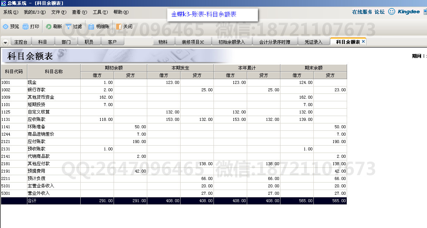Refresh the report with 刷新 icon
The width and height of the screenshot is (427, 228).
click(48, 27)
